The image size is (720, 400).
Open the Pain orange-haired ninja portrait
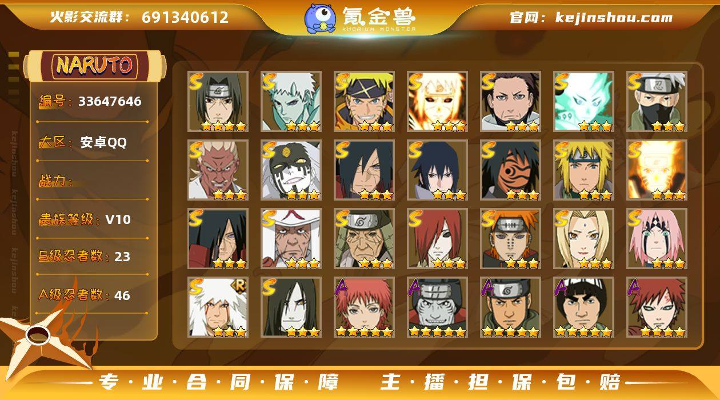point(510,239)
